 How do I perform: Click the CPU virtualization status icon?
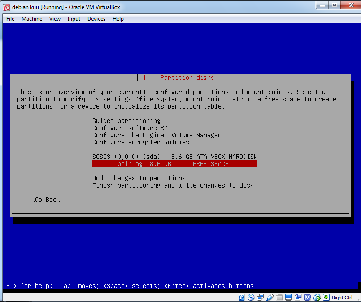307,298
